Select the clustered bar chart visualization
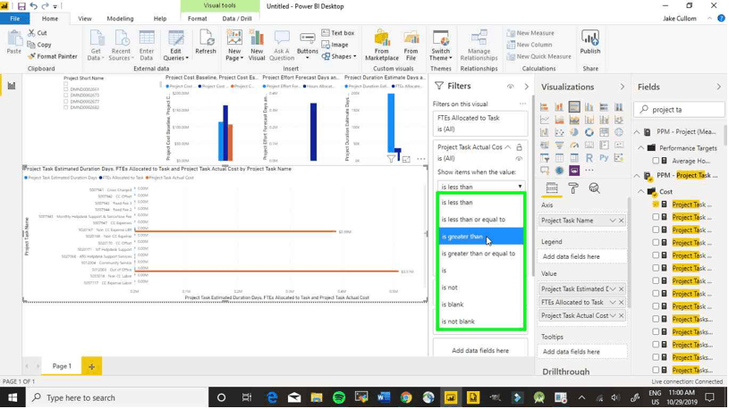The image size is (729, 409). 574,107
